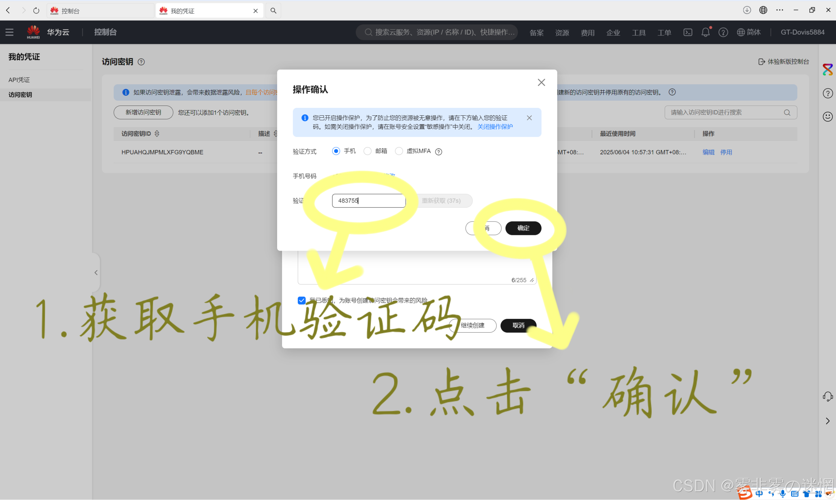Select the 虚拟MFA radio option
Screen dimensions: 836x500
[399, 151]
